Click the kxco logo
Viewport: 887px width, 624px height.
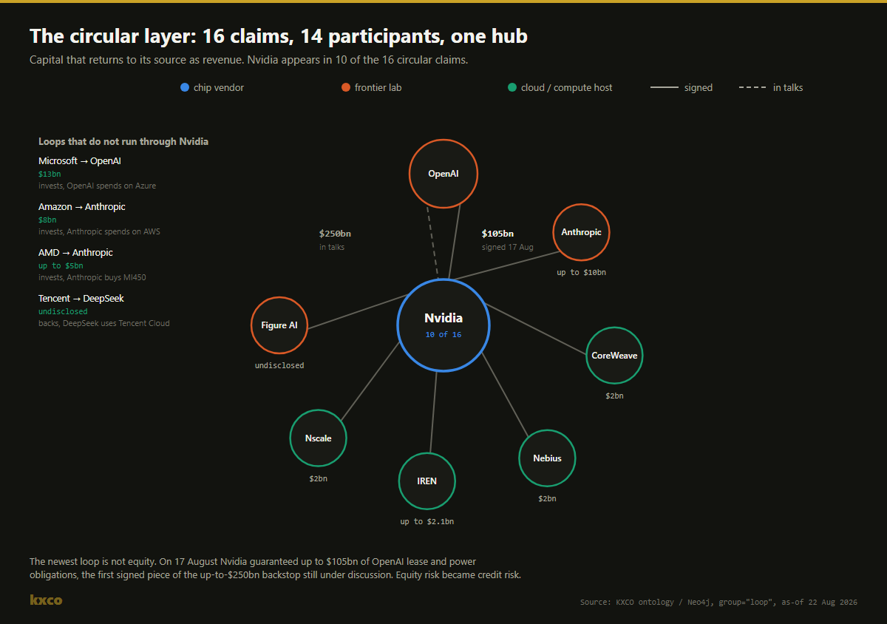[x=46, y=600]
